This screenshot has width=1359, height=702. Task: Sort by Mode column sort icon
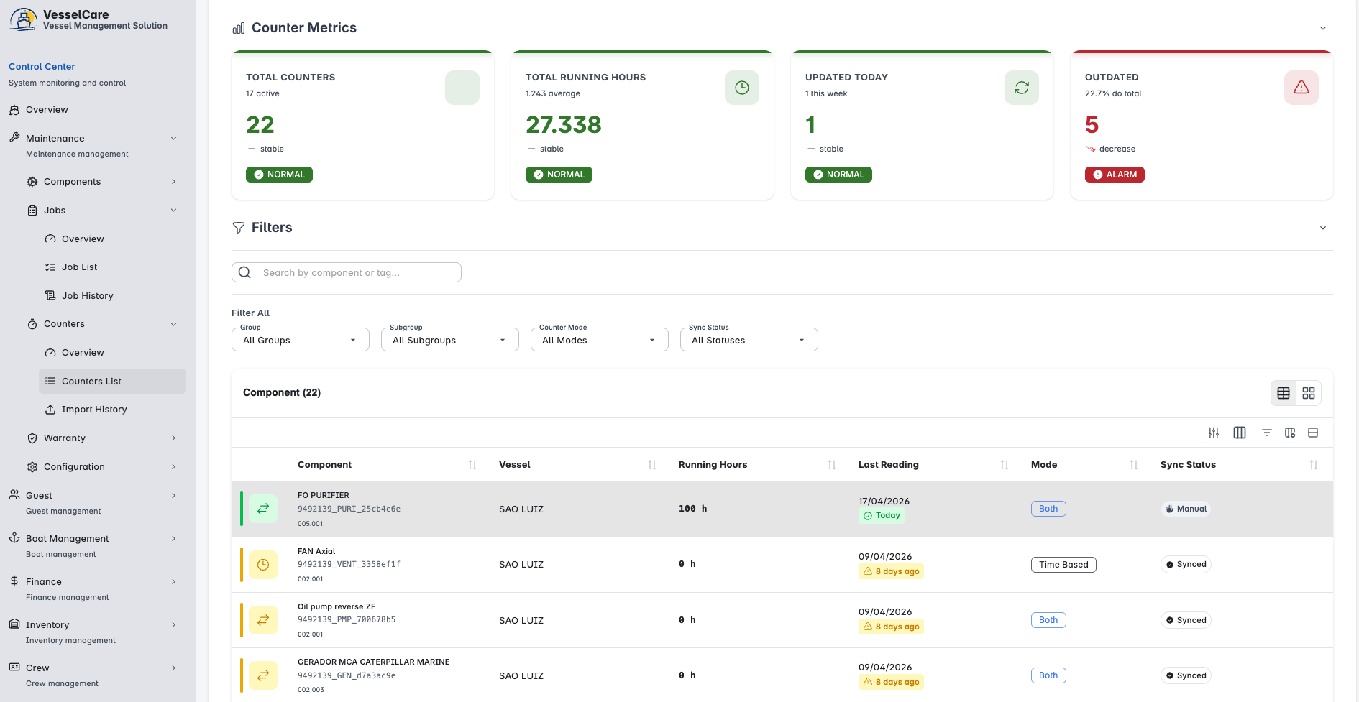tap(1134, 465)
